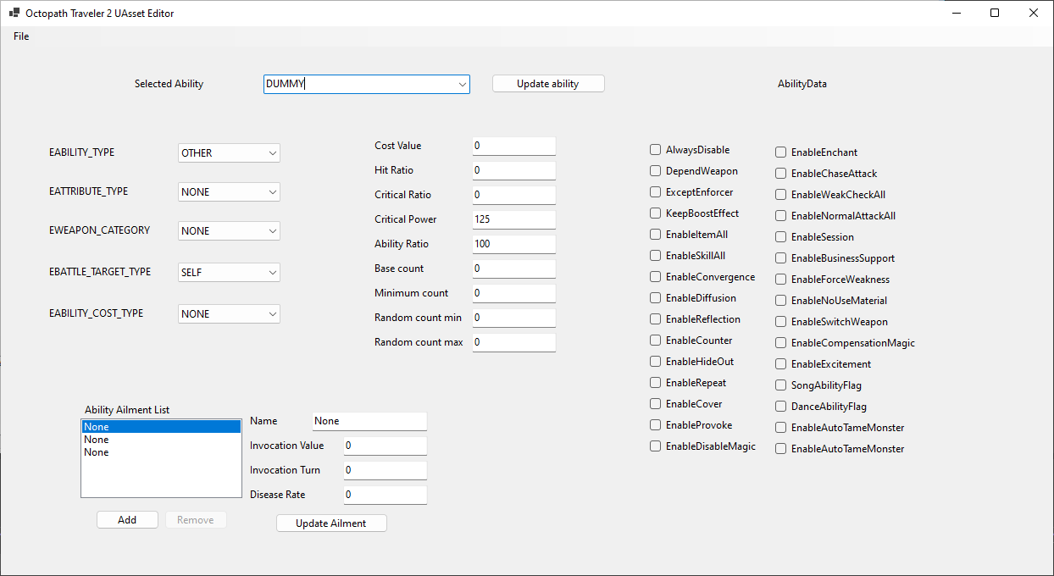
Task: Click the Update Ailment button
Action: pos(331,523)
